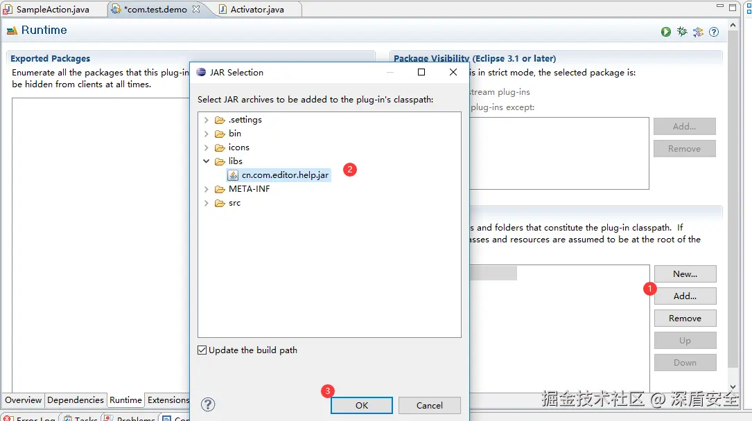
Task: Maximize the editor area via top-right icon
Action: coord(733,7)
